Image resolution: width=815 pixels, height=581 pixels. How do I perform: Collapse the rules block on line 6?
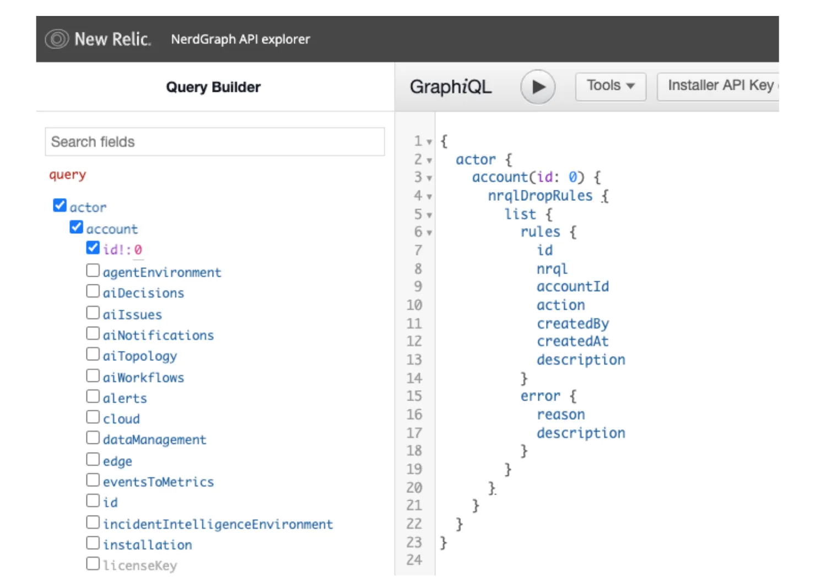click(429, 232)
